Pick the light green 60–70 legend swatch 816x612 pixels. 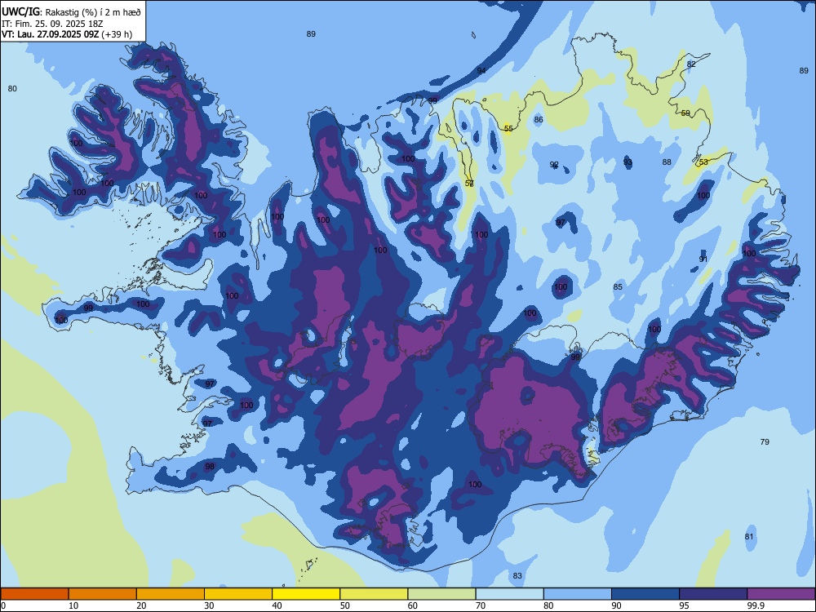click(441, 594)
